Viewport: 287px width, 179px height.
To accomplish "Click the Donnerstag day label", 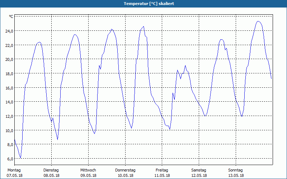I will click(125, 170).
